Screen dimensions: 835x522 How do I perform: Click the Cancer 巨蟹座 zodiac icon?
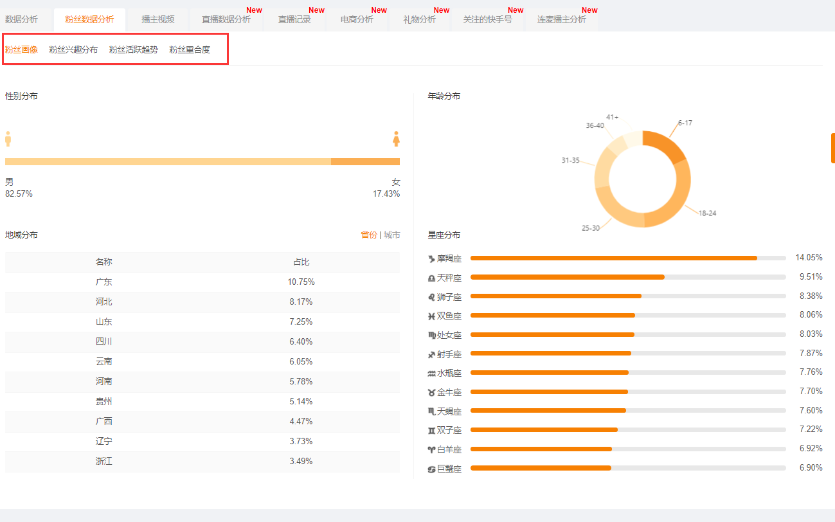coord(431,469)
